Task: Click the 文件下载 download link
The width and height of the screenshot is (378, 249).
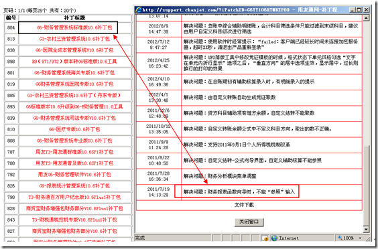Action: pyautogui.click(x=244, y=205)
